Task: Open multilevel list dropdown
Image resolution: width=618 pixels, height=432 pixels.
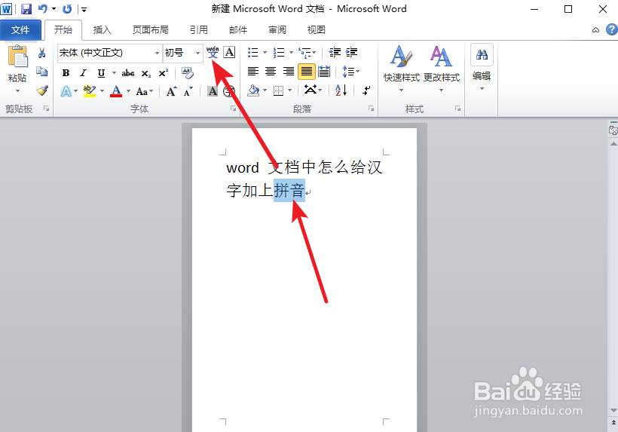Action: tap(307, 52)
